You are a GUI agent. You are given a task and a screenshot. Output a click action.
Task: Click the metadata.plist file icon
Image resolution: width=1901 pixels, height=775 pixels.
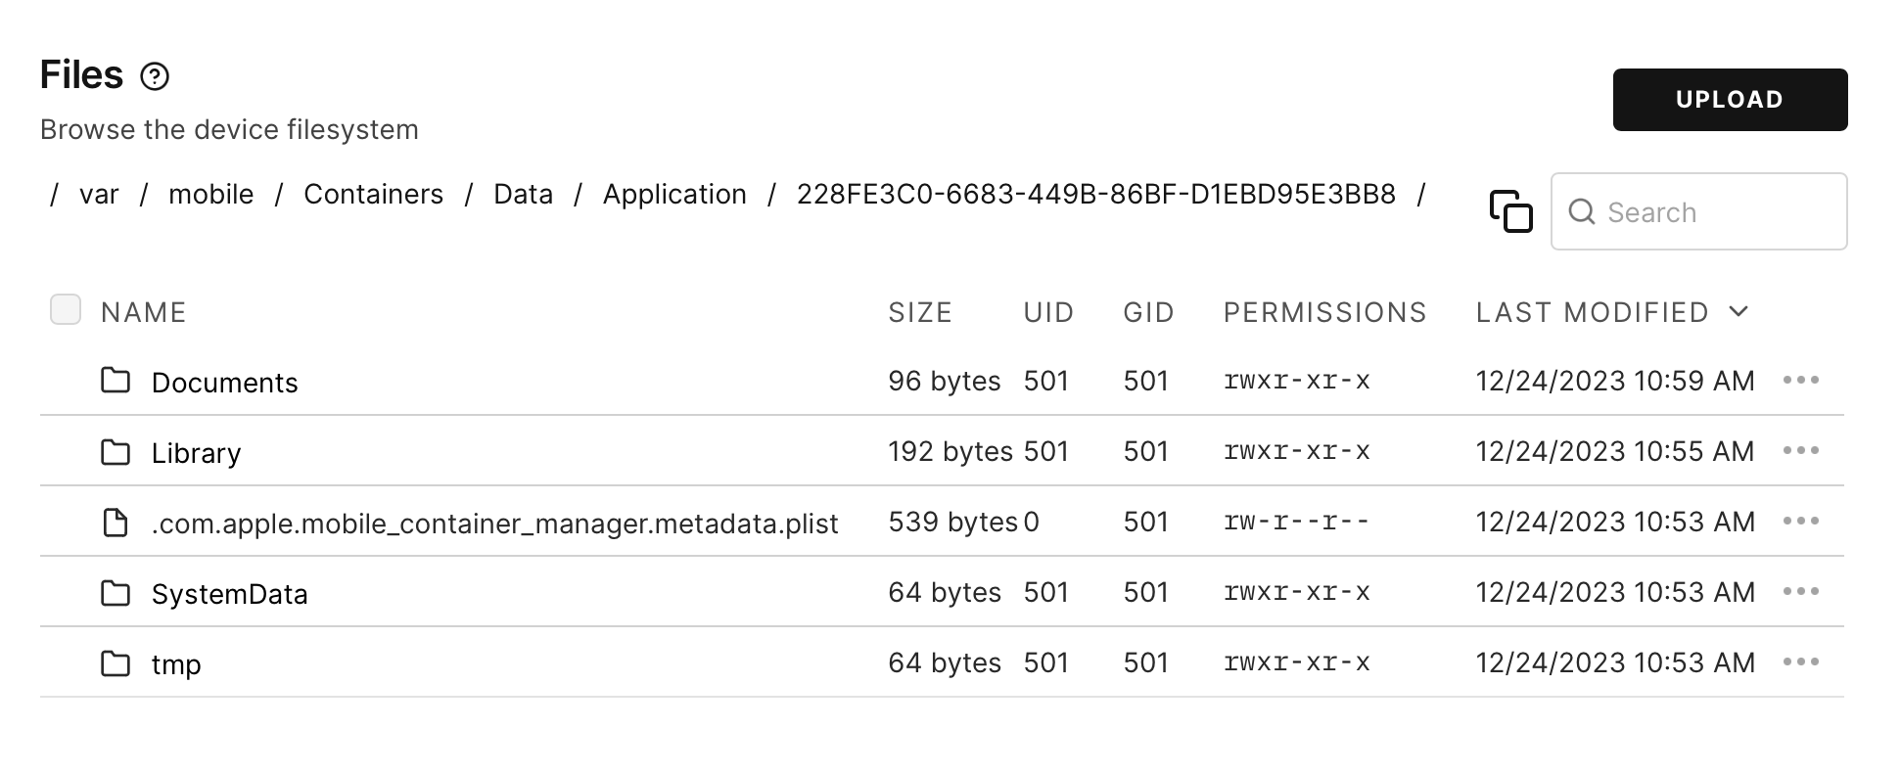click(x=116, y=523)
